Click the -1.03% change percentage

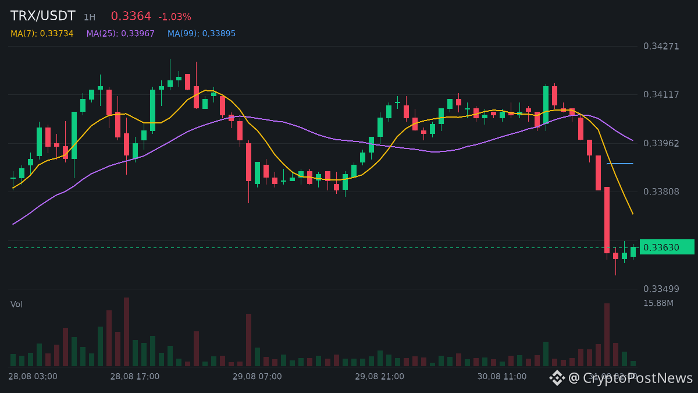pos(174,17)
